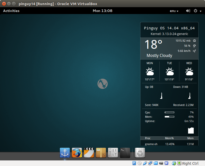Click the wind icon beside 9.66 km/h

(x=194, y=51)
